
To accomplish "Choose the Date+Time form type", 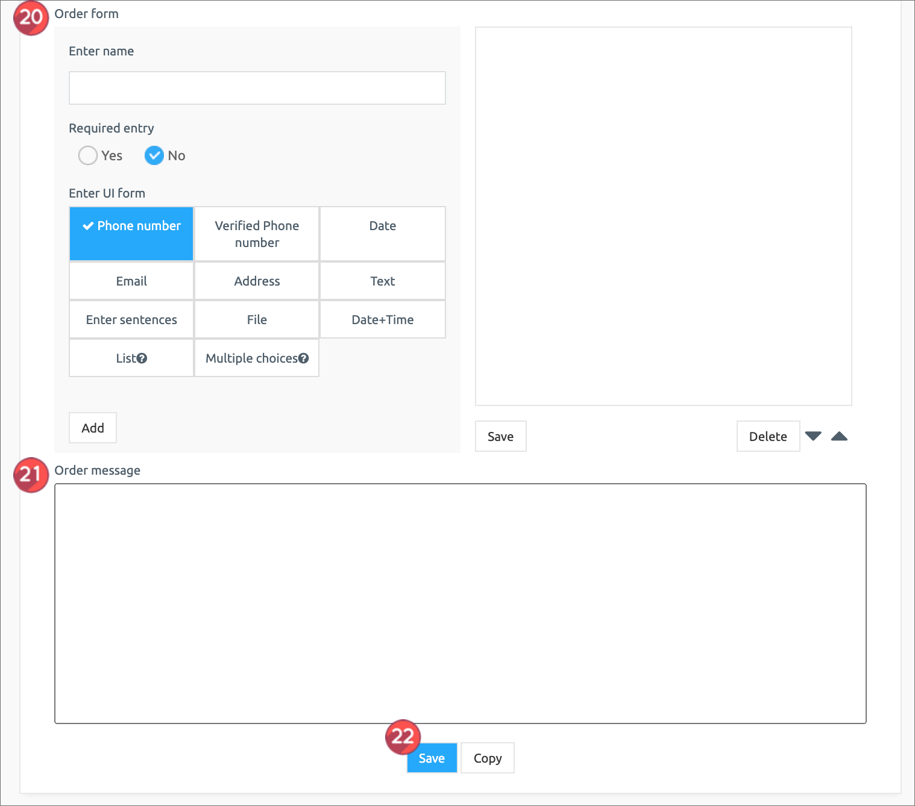I will click(x=382, y=320).
